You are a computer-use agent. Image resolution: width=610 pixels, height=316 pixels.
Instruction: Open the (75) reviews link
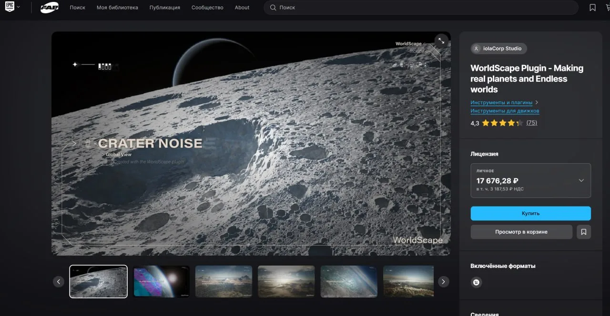tap(531, 123)
